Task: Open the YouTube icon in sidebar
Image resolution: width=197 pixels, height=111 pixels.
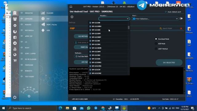Action: 15,49
